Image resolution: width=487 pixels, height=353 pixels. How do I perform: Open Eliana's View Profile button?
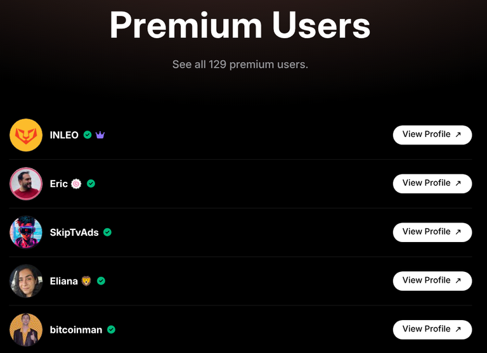pyautogui.click(x=432, y=281)
